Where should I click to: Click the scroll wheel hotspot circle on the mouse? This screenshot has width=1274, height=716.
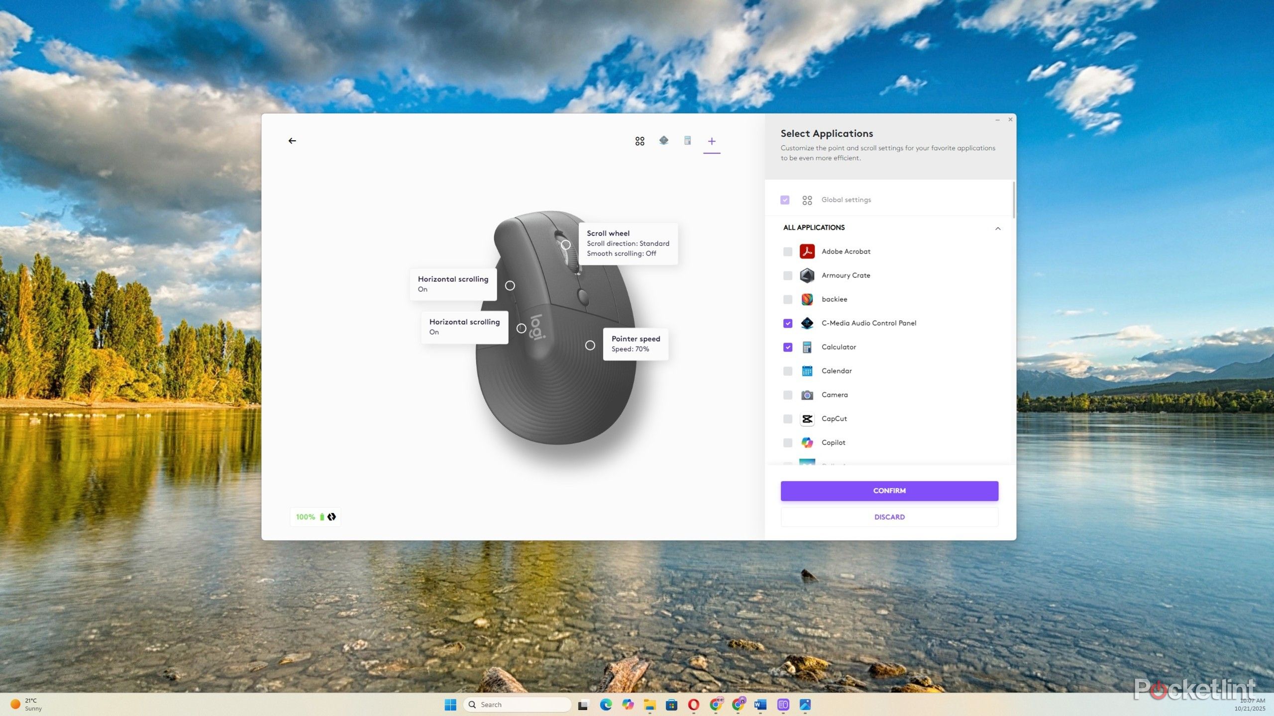[x=566, y=245]
